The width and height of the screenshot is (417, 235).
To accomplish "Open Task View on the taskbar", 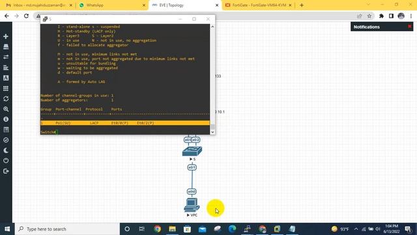I will (x=142, y=229).
